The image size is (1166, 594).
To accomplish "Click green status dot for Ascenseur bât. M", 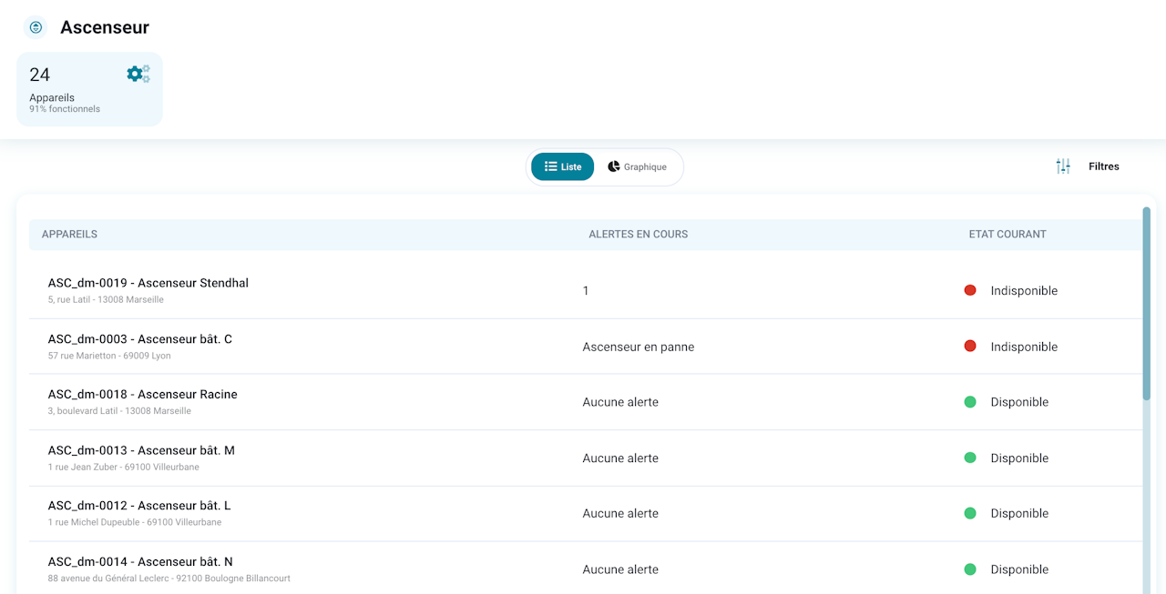I will point(970,458).
